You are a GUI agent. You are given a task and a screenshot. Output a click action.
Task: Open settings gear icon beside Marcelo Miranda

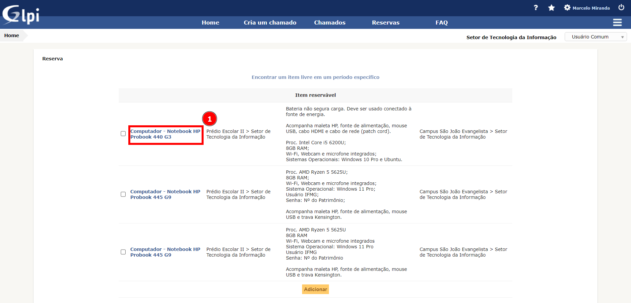point(567,8)
